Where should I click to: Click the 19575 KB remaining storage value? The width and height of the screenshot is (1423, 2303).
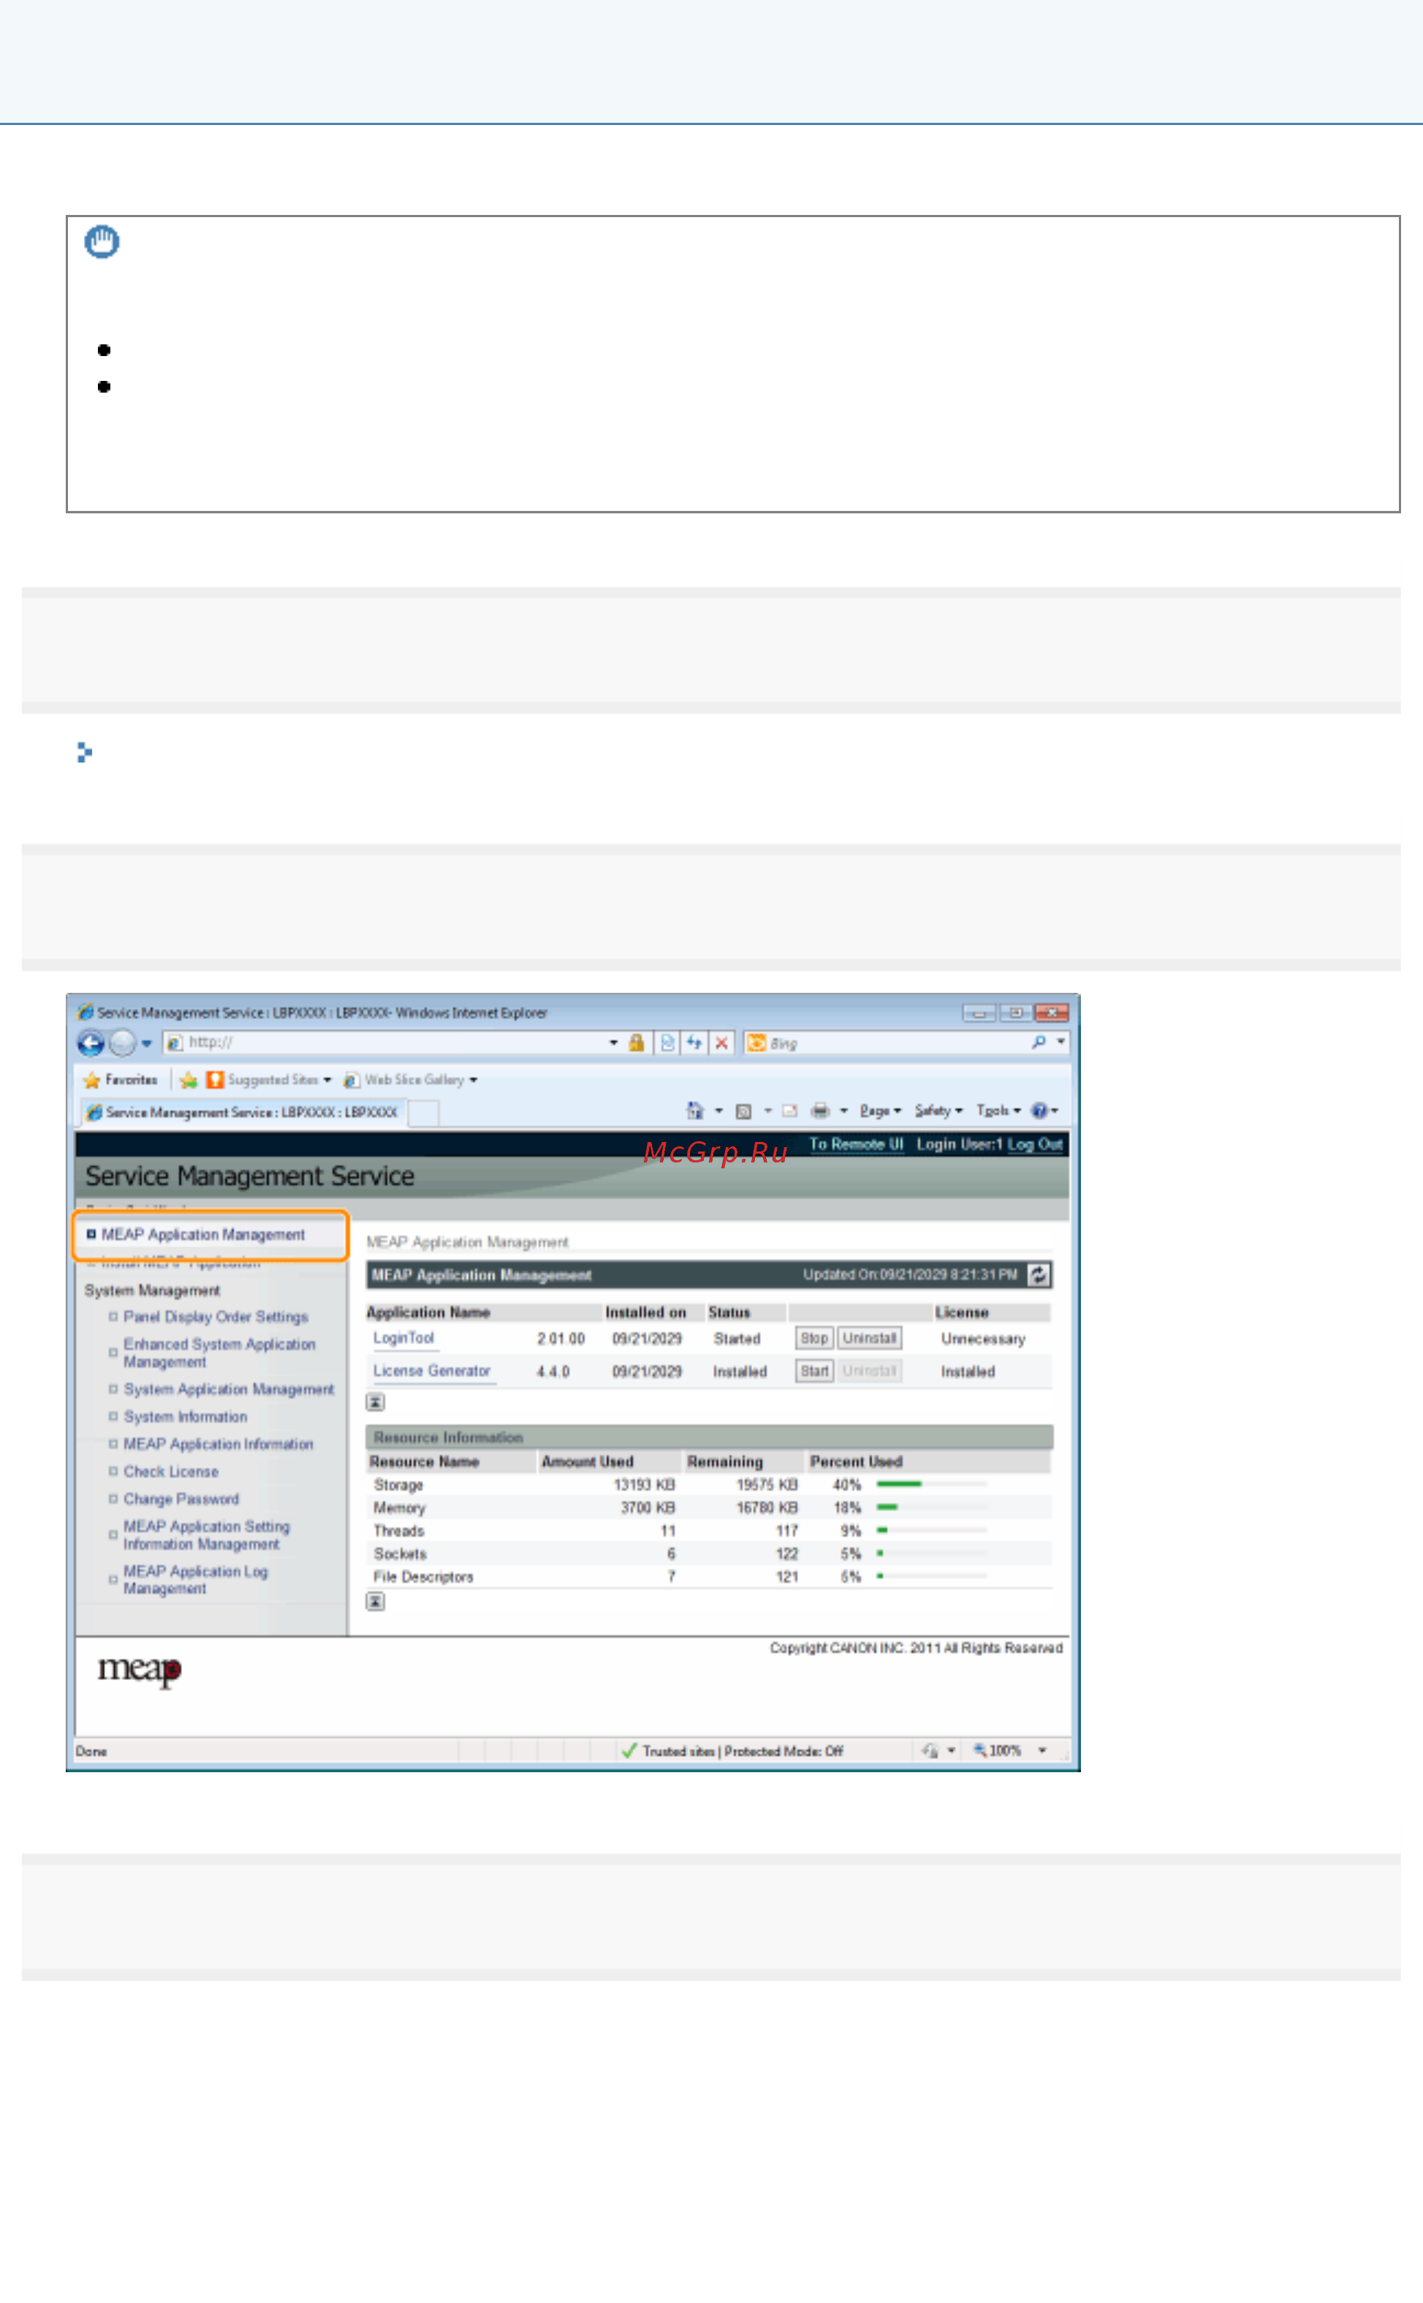767,1484
